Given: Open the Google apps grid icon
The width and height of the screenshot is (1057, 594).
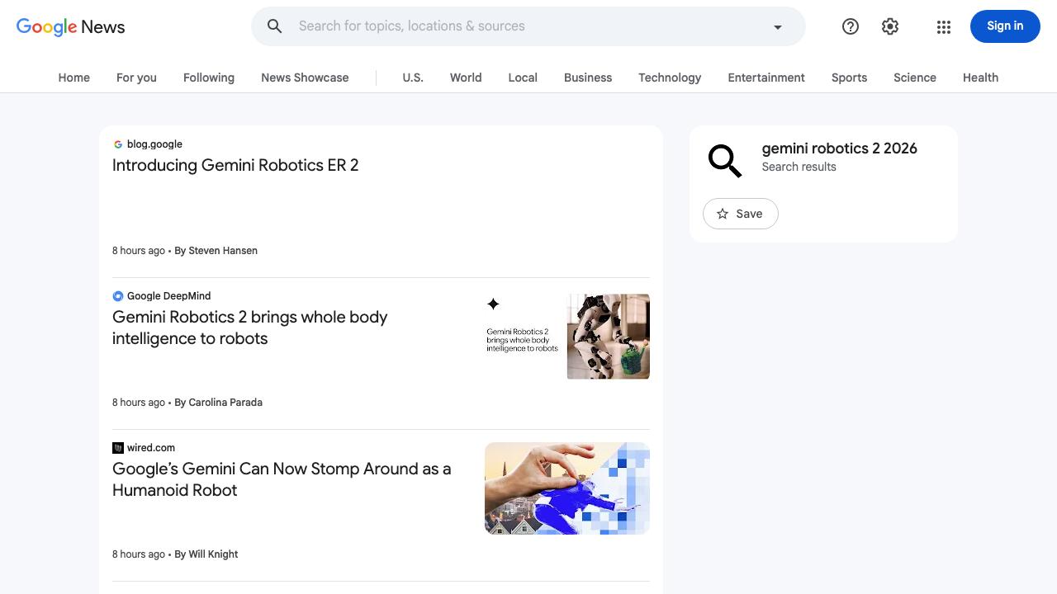Looking at the screenshot, I should point(944,27).
